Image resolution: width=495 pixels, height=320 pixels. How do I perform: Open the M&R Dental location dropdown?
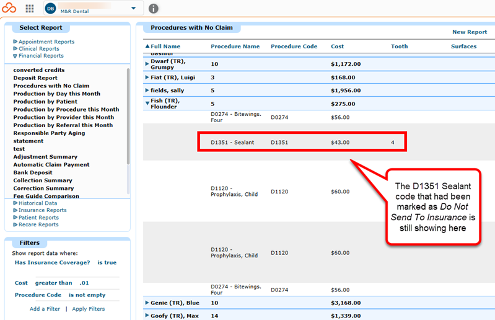(134, 8)
